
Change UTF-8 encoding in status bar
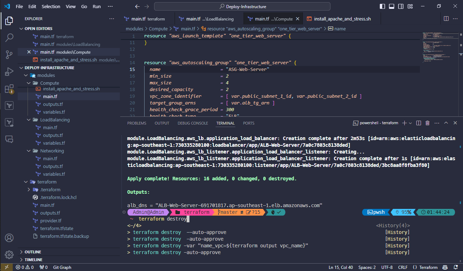click(387, 267)
